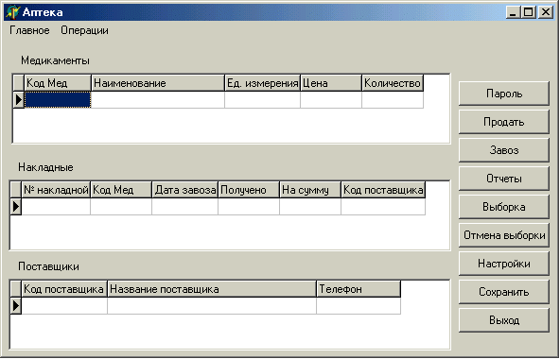Click the empty Цена cell
Viewport: 560px width, 359px height.
click(331, 99)
